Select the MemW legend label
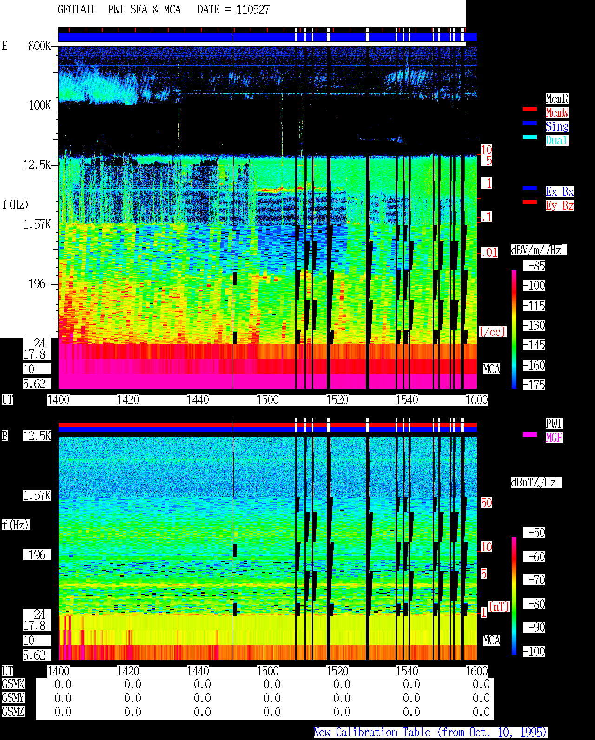The height and width of the screenshot is (740, 595). pyautogui.click(x=557, y=112)
